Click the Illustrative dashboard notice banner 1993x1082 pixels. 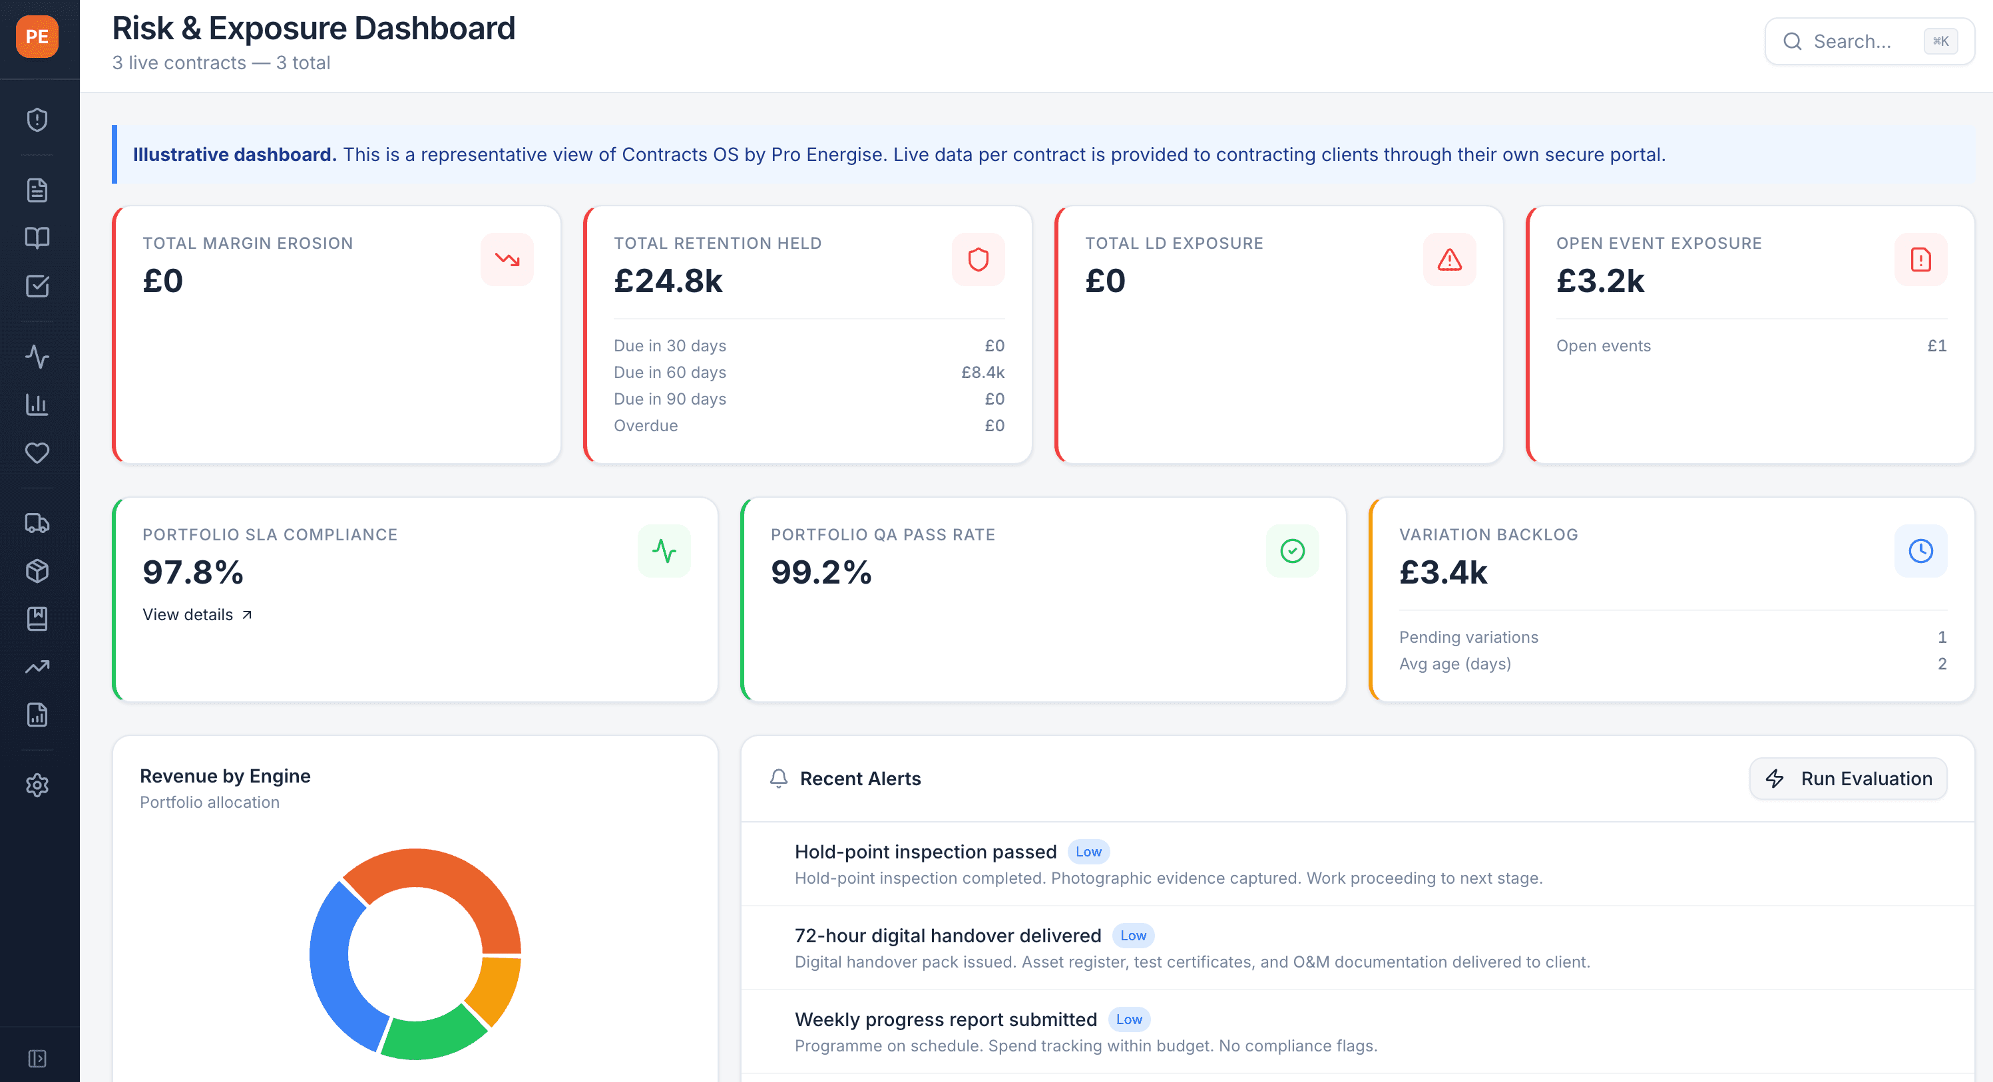pos(1043,154)
